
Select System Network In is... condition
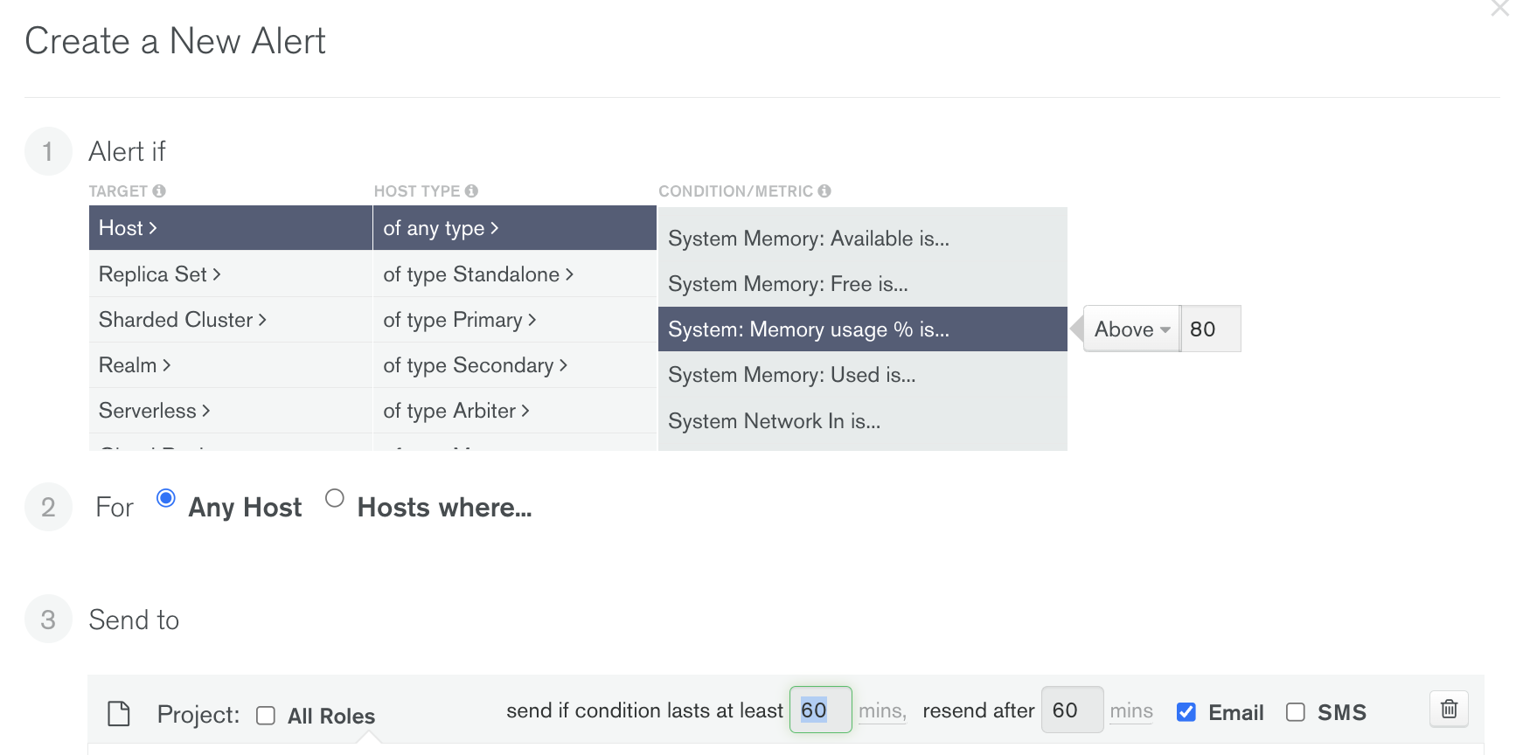[774, 421]
